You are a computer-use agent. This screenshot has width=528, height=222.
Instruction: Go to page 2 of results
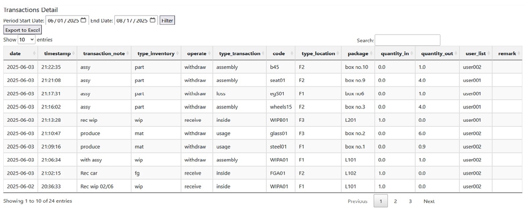tap(395, 201)
